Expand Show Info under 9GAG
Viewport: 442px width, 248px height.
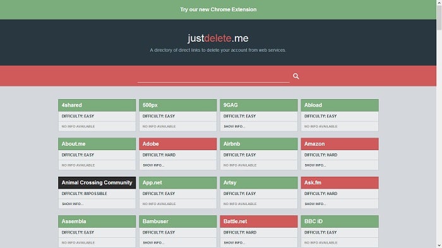234,127
